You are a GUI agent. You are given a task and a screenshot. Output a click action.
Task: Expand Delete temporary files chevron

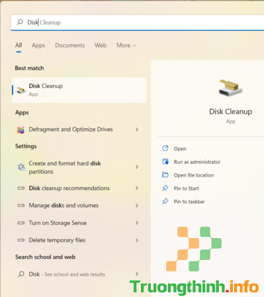point(137,240)
